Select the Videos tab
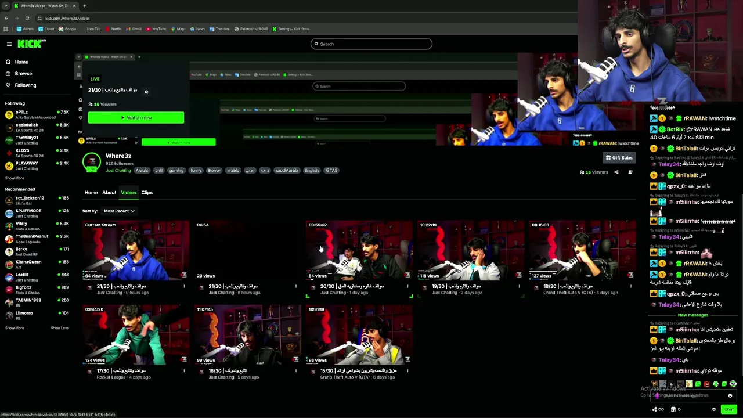 129,193
